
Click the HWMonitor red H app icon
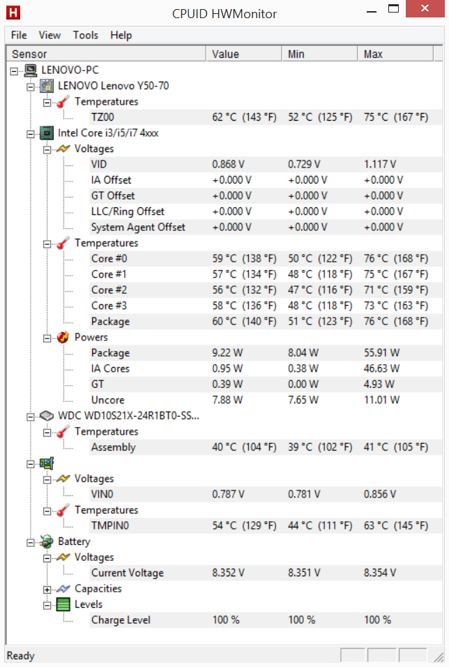click(13, 13)
